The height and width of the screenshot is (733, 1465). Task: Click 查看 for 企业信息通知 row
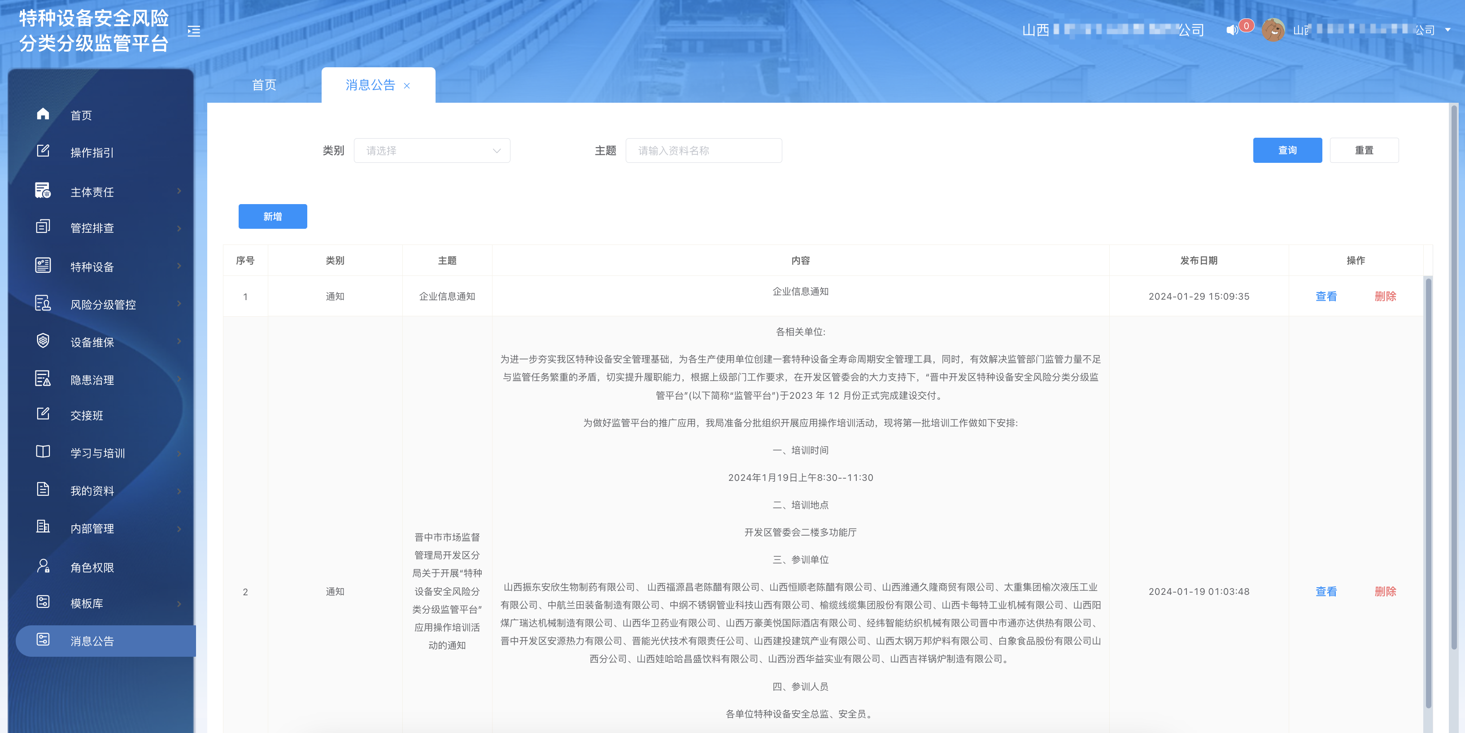[x=1325, y=296]
